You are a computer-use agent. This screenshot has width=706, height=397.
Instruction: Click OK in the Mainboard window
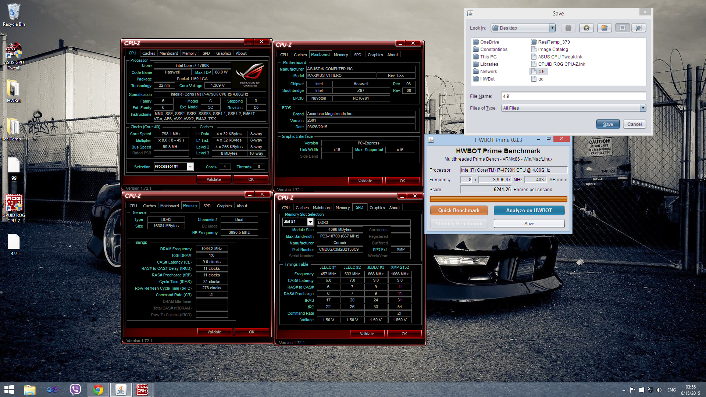[x=402, y=181]
